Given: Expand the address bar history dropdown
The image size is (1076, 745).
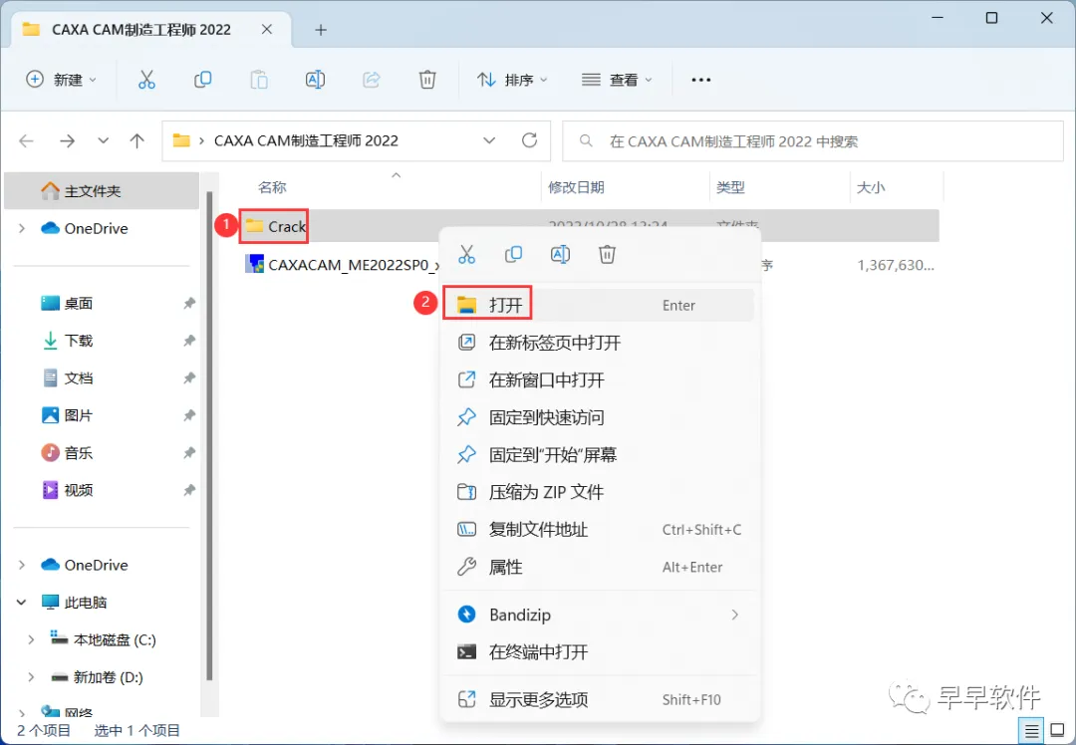Looking at the screenshot, I should pyautogui.click(x=489, y=140).
